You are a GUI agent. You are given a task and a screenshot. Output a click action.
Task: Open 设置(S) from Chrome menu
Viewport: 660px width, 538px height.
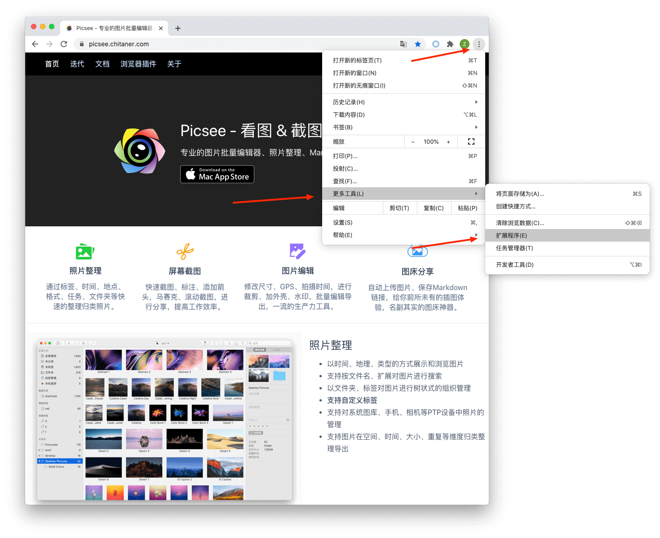coord(403,222)
